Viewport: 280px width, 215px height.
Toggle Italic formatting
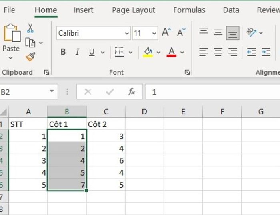click(x=78, y=52)
